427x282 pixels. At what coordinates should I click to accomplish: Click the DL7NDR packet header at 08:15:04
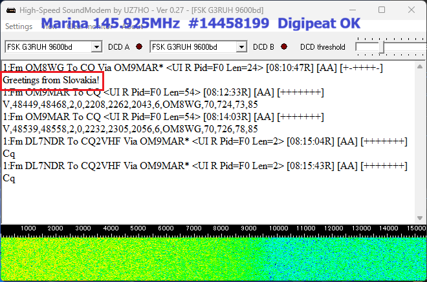click(205, 141)
